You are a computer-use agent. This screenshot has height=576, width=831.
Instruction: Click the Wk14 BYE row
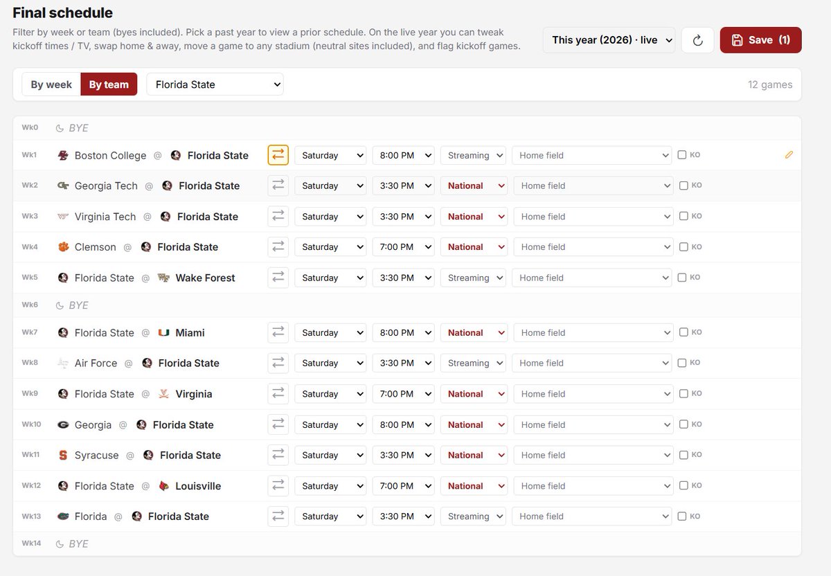point(406,543)
